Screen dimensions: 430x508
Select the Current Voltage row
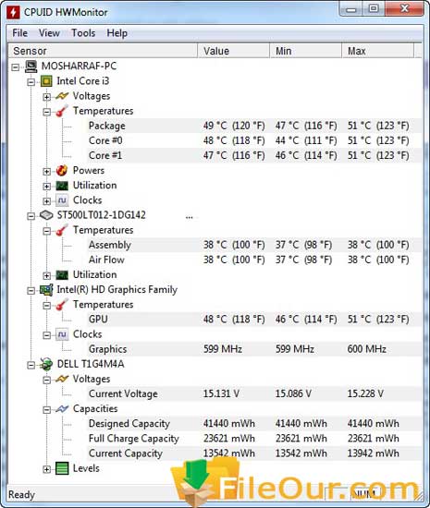click(253, 394)
